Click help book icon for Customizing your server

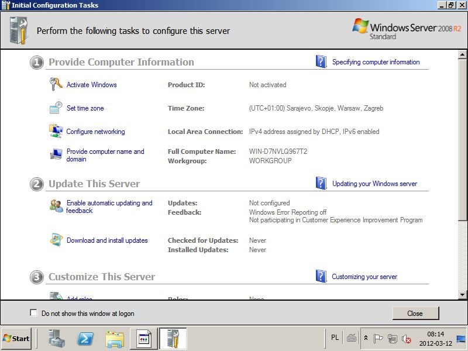[x=321, y=276]
